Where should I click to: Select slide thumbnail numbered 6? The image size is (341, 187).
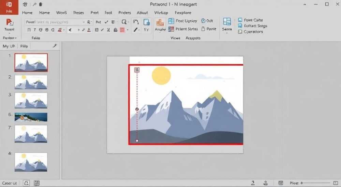(x=31, y=117)
